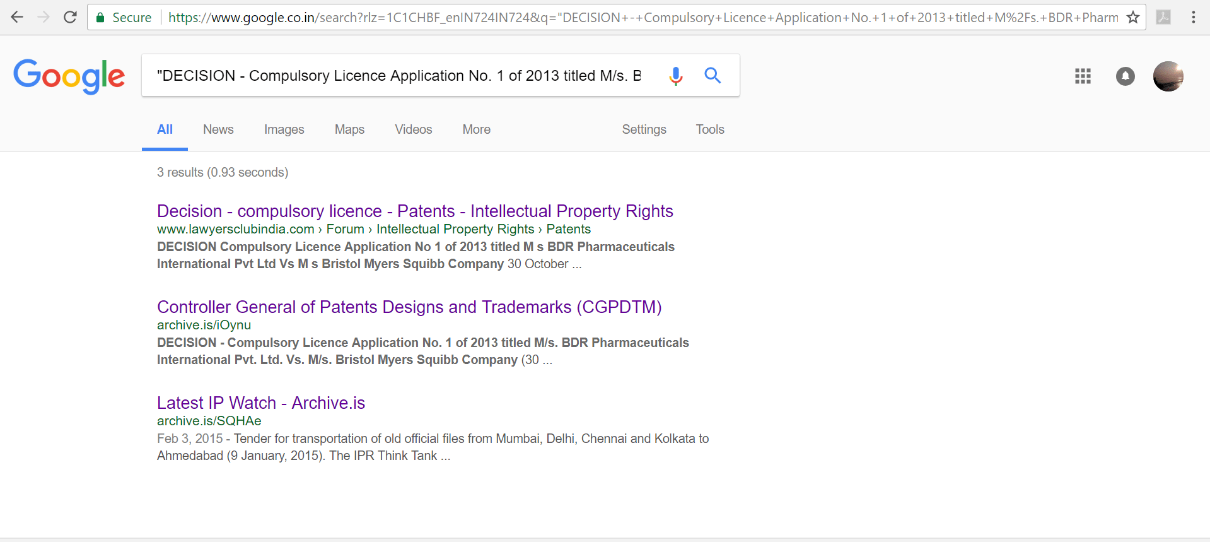This screenshot has height=542, width=1210.
Task: Click the PDF extension icon
Action: click(1163, 18)
